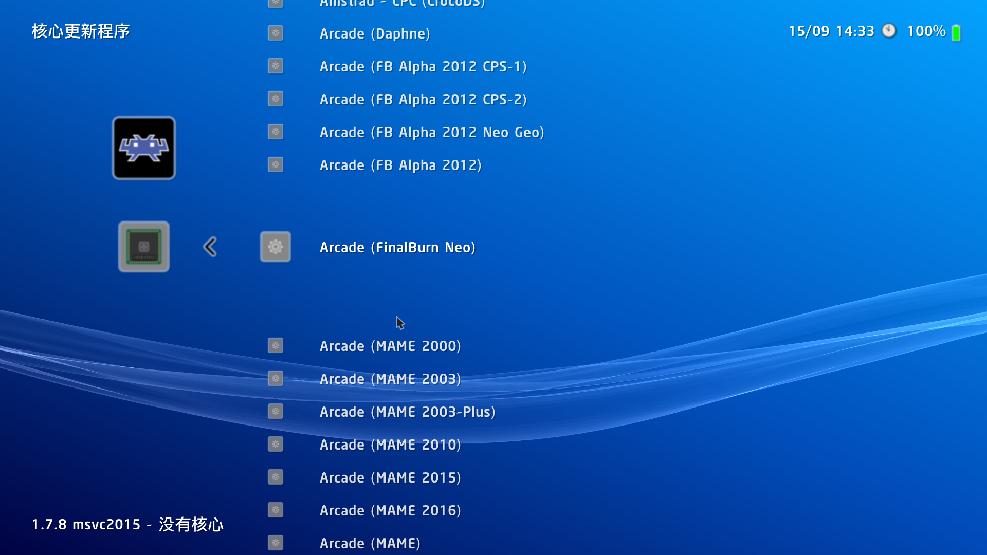This screenshot has width=987, height=555.
Task: Select the Arcade (Daphne) core entry
Action: click(375, 34)
